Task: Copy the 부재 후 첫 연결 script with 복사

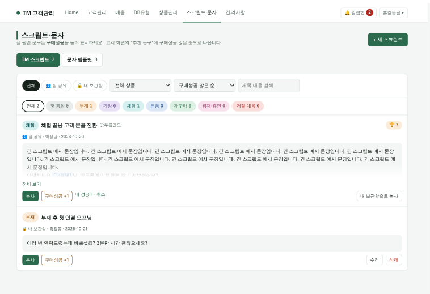Action: click(30, 260)
